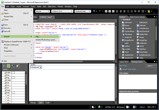Click the Save icon in File menu
This screenshot has width=159, height=110.
(2, 25)
